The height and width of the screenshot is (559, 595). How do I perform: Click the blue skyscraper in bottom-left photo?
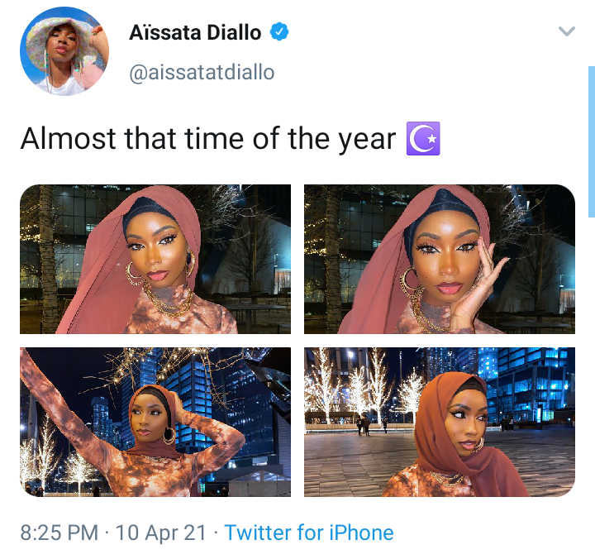(x=198, y=403)
